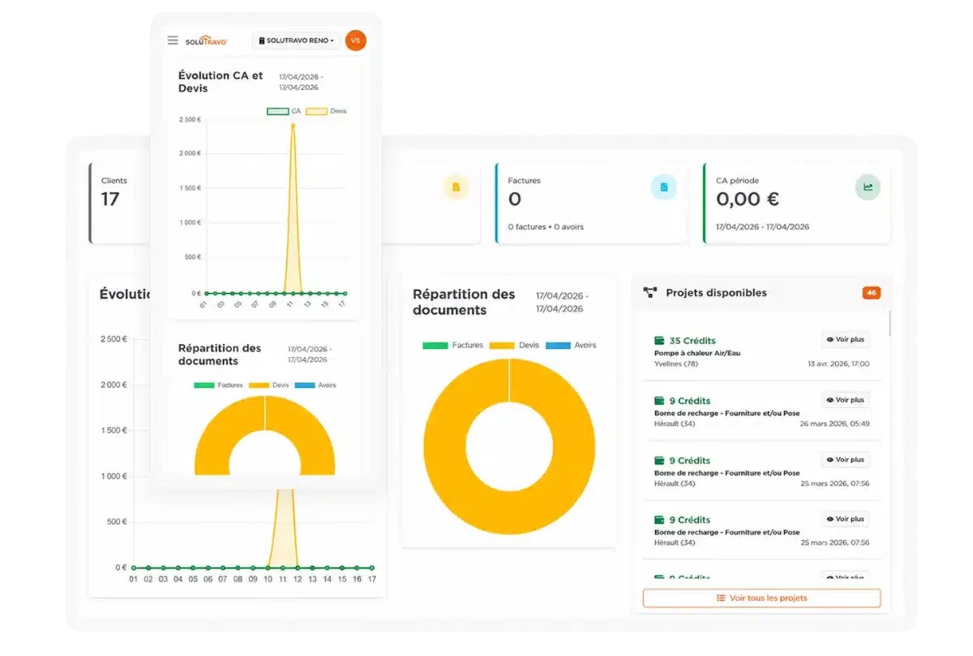Click date range beside mobile Évolution CA title
This screenshot has width=973, height=656.
click(x=301, y=82)
